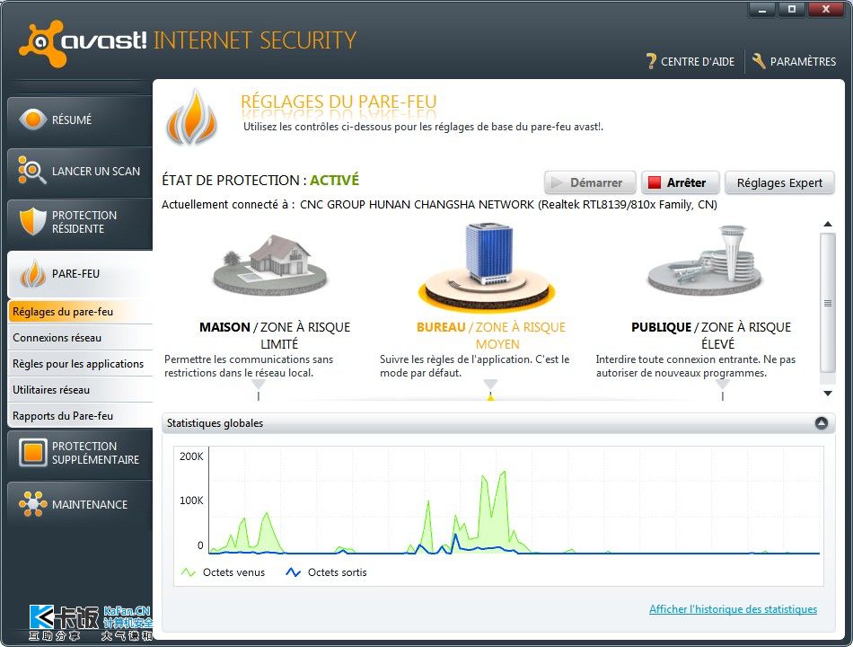
Task: Click the green Octets venus legend icon
Action: tap(189, 572)
